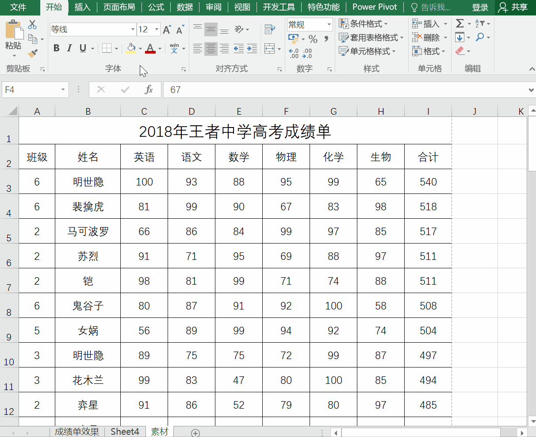The width and height of the screenshot is (536, 437).
Task: Toggle italic formatting
Action: coord(69,48)
